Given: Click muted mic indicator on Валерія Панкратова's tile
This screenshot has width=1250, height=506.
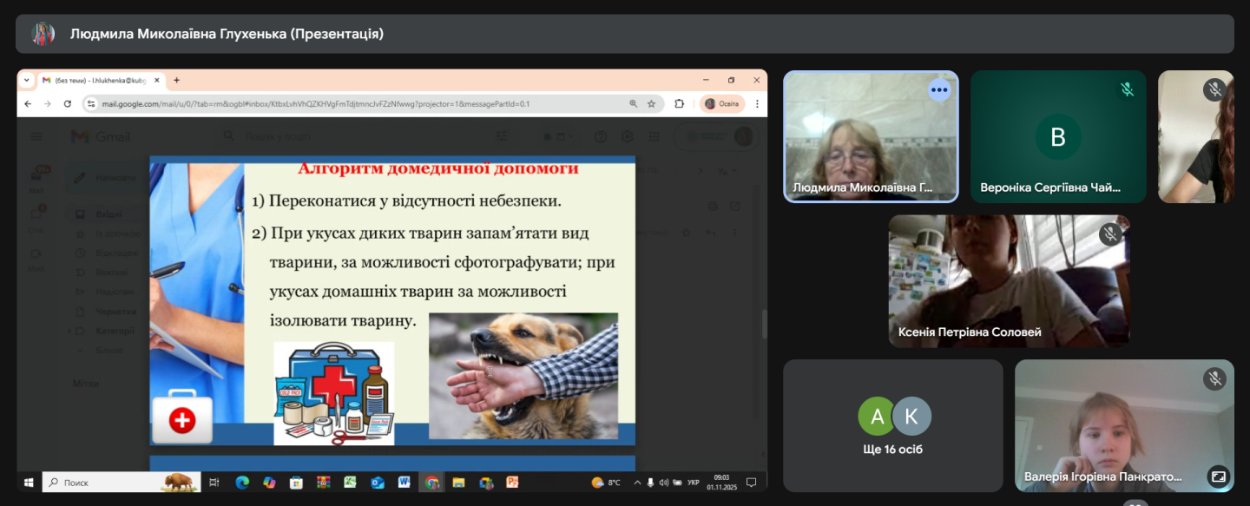Looking at the screenshot, I should pyautogui.click(x=1214, y=378).
